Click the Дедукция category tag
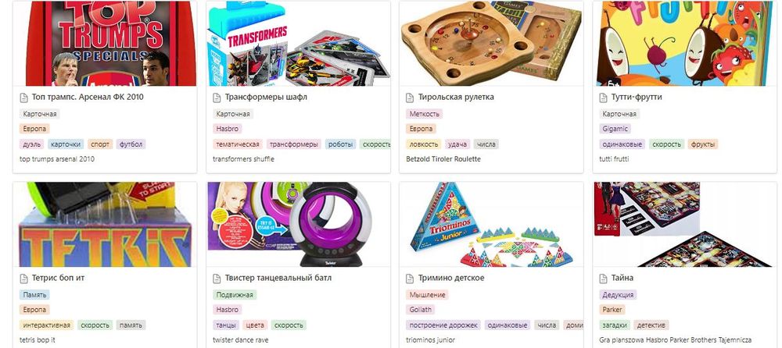This screenshot has height=348, width=782. pos(618,295)
